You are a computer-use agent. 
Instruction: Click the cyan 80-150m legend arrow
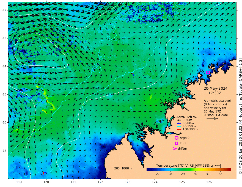pos(179,127)
